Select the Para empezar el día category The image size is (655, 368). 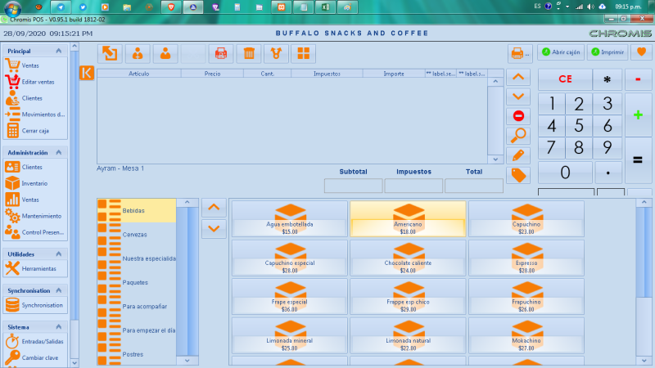click(x=137, y=330)
